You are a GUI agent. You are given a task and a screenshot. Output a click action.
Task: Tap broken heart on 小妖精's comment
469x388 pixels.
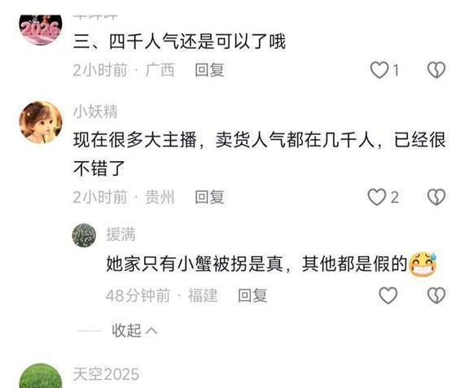[436, 197]
